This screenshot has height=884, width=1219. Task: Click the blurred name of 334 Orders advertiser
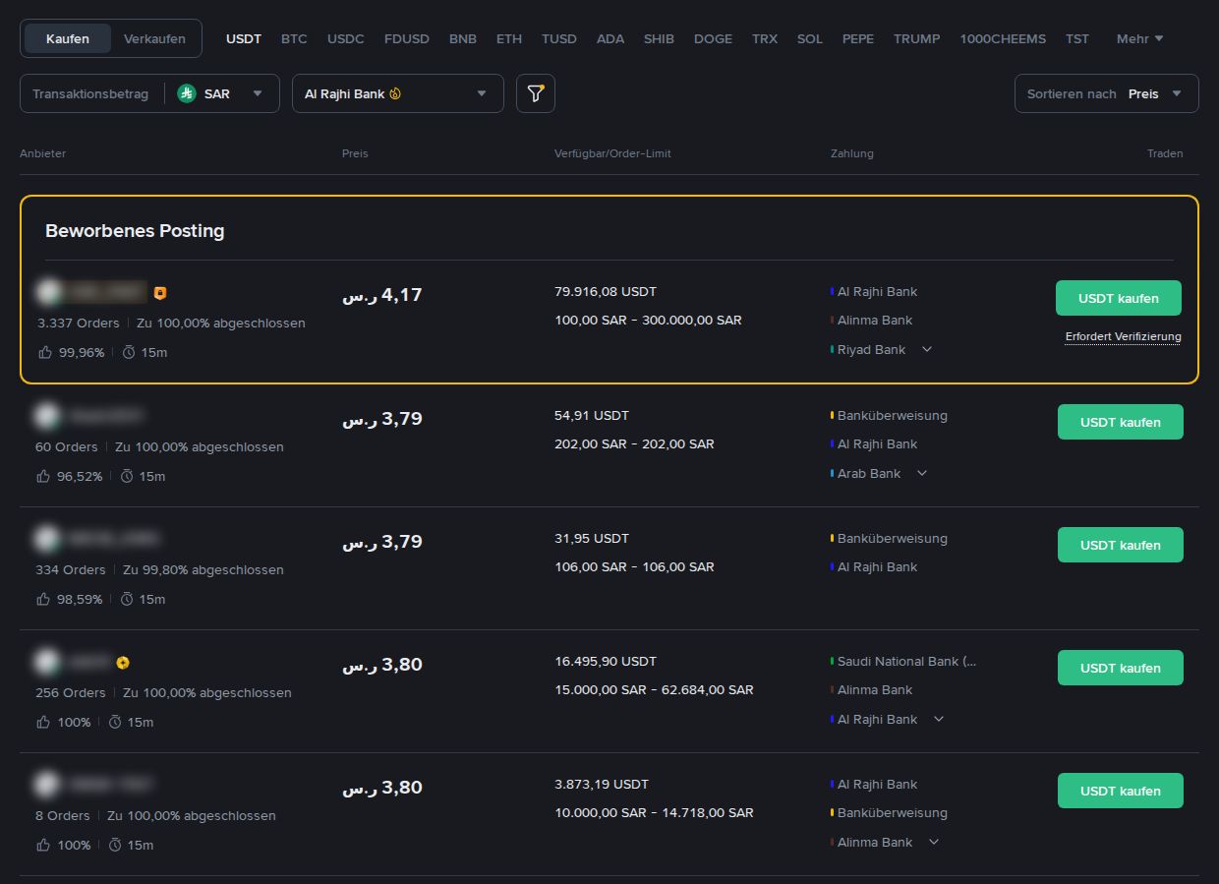(113, 539)
